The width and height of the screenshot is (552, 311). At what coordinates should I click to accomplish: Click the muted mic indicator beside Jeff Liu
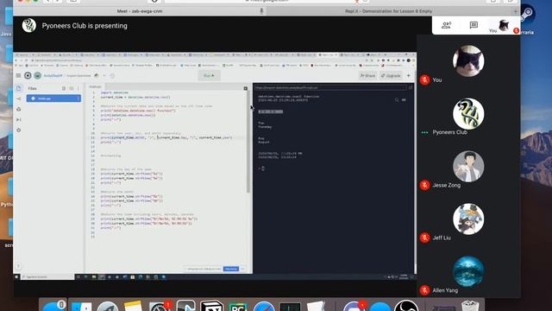click(x=424, y=238)
